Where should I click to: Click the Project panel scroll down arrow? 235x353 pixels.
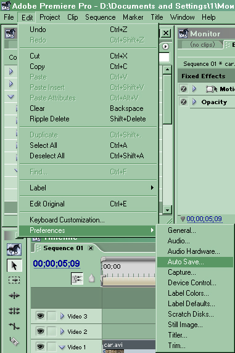click(167, 210)
